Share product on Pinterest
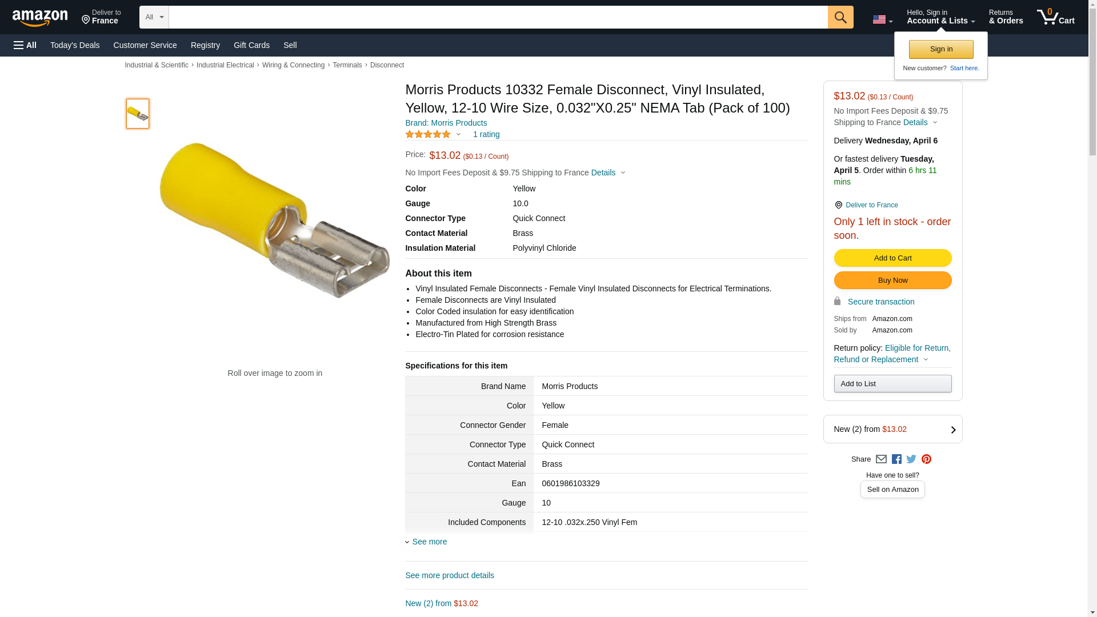 926,459
